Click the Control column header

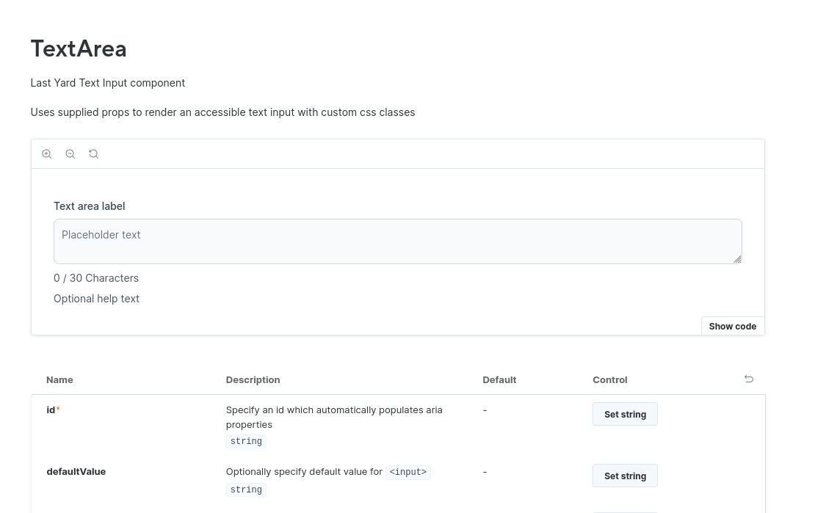(x=609, y=379)
